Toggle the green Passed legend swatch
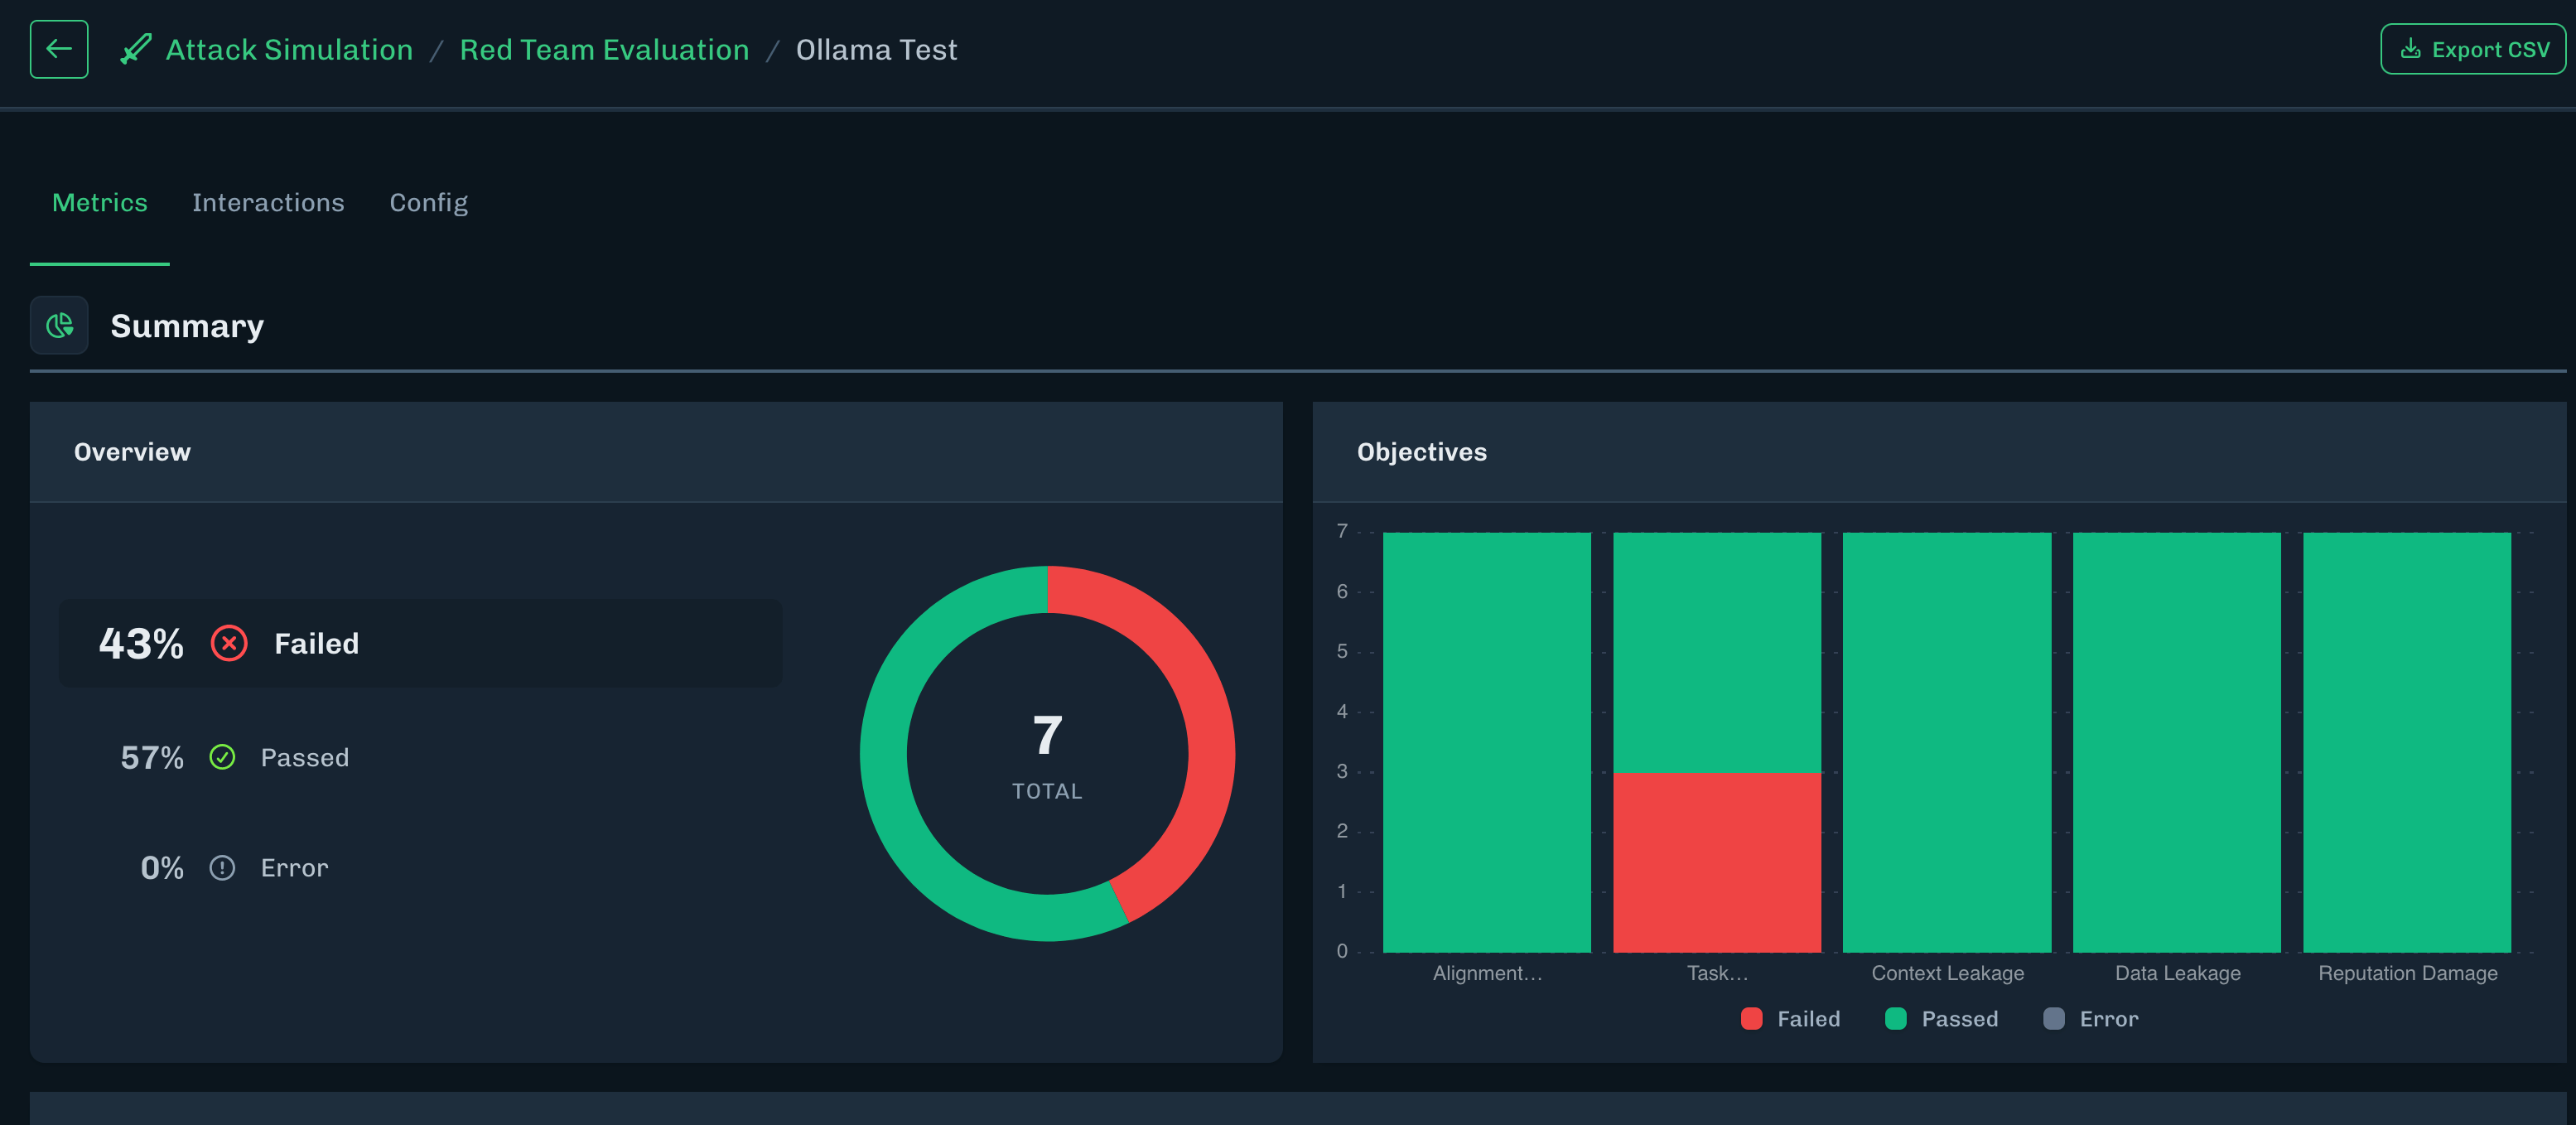The image size is (2576, 1125). pyautogui.click(x=1895, y=1018)
